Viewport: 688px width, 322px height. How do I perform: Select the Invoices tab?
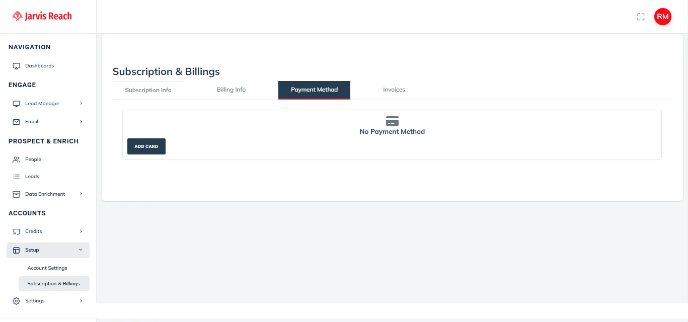point(394,90)
